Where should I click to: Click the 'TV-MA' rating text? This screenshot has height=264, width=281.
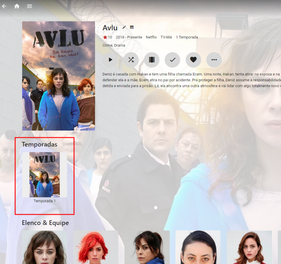(166, 37)
